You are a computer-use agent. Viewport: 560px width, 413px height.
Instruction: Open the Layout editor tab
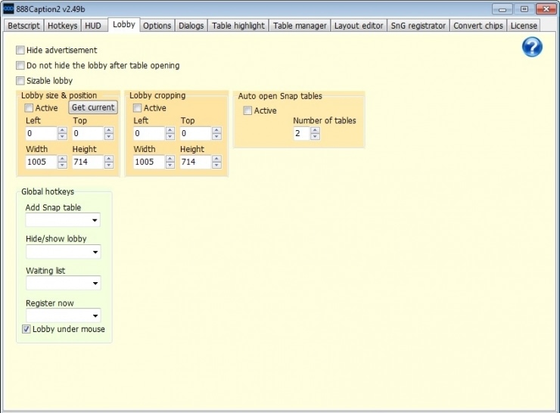359,26
